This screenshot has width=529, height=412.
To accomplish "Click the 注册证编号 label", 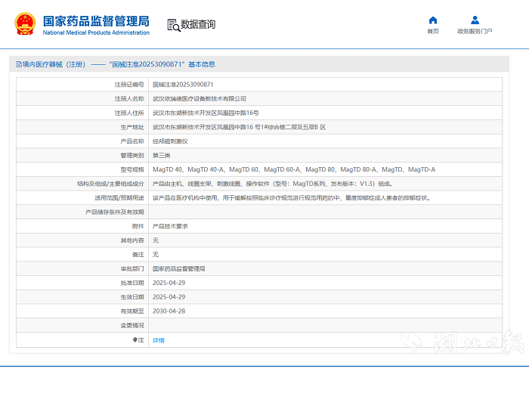I will point(129,85).
